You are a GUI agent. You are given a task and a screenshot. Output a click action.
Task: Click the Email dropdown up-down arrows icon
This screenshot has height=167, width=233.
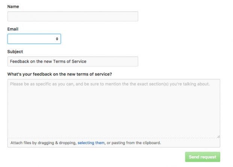(x=57, y=39)
